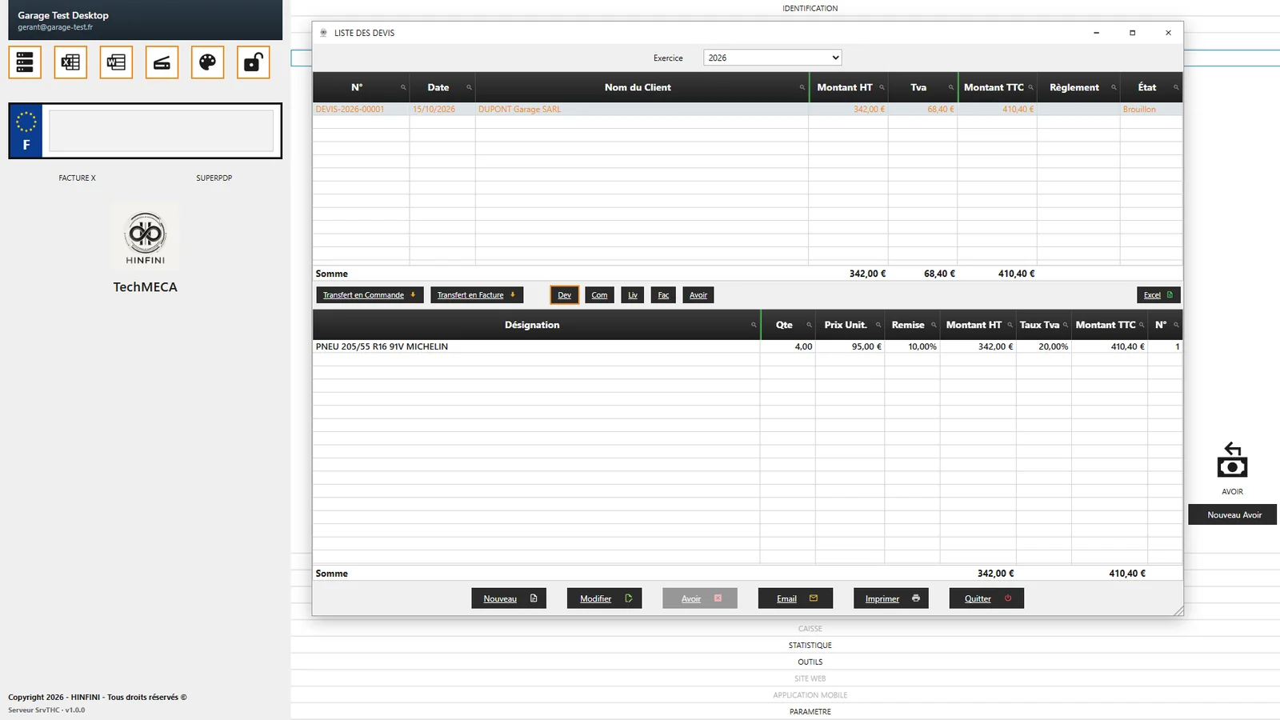The width and height of the screenshot is (1280, 720).
Task: Open the OUTILS menu section
Action: pos(810,662)
